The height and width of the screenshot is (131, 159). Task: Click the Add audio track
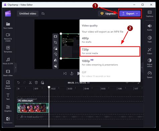(80, 117)
